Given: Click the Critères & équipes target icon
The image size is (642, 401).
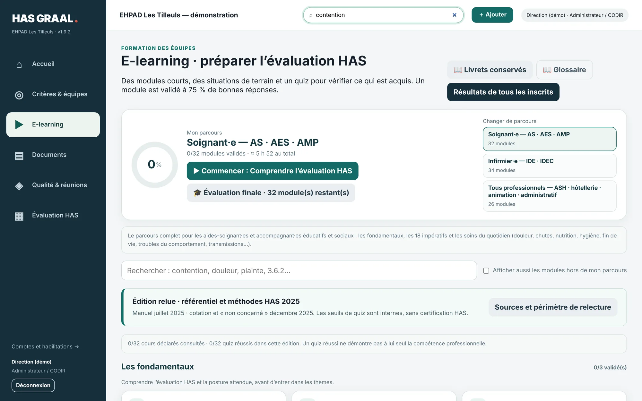Looking at the screenshot, I should tap(19, 95).
